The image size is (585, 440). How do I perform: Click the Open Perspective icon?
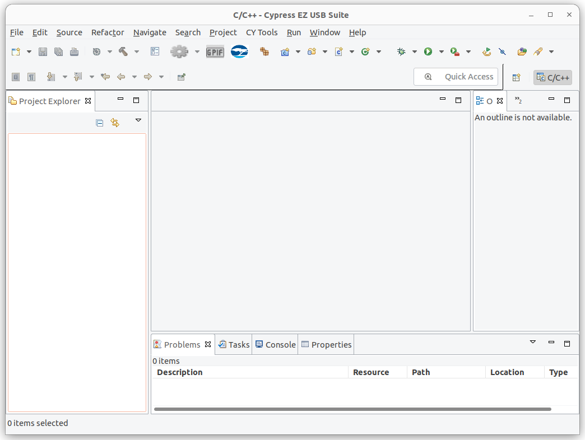coord(516,77)
